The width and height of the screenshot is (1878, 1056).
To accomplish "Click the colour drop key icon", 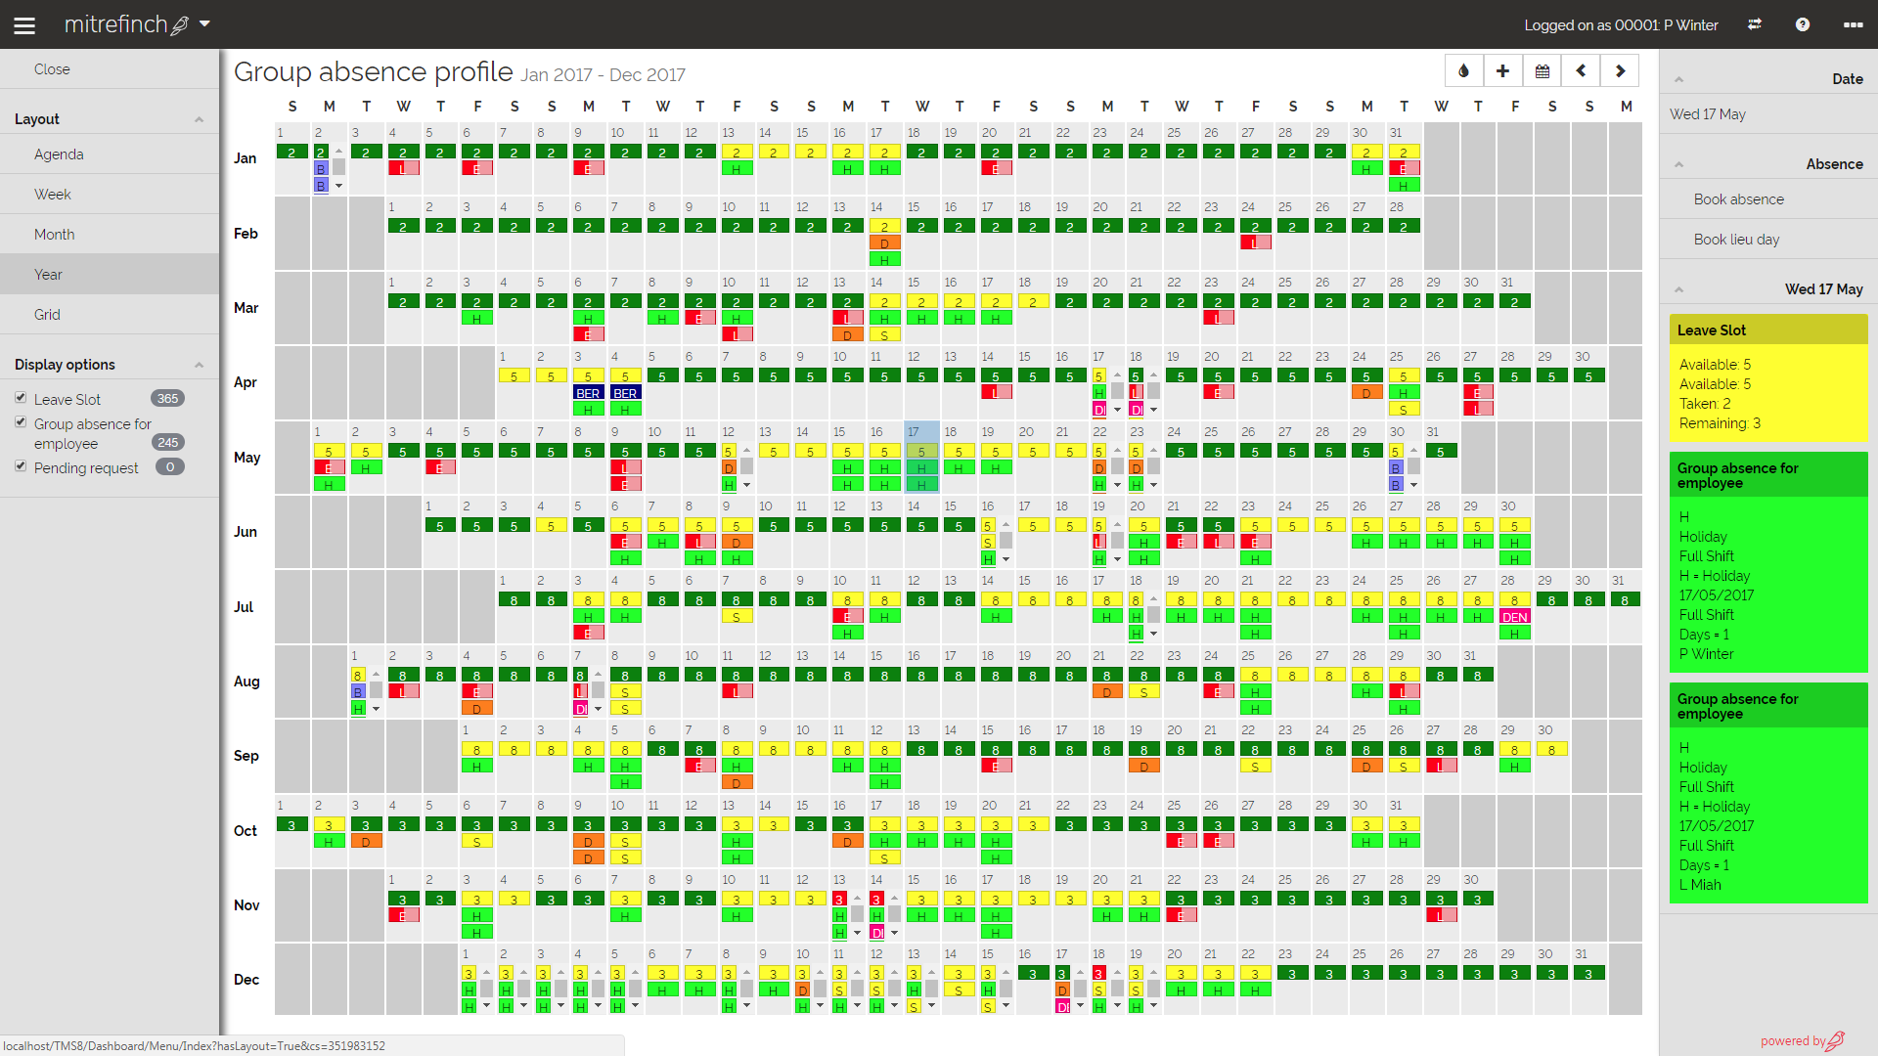I will (x=1463, y=71).
